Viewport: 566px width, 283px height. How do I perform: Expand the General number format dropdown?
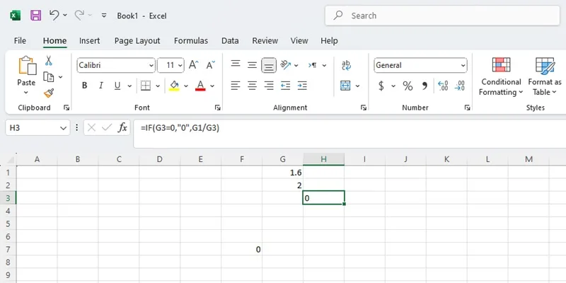click(463, 66)
